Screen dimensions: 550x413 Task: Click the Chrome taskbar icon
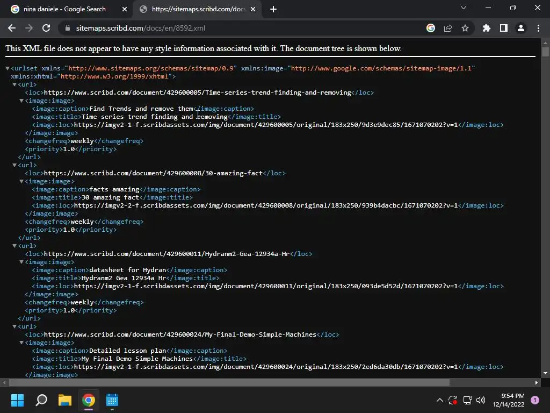[89, 400]
